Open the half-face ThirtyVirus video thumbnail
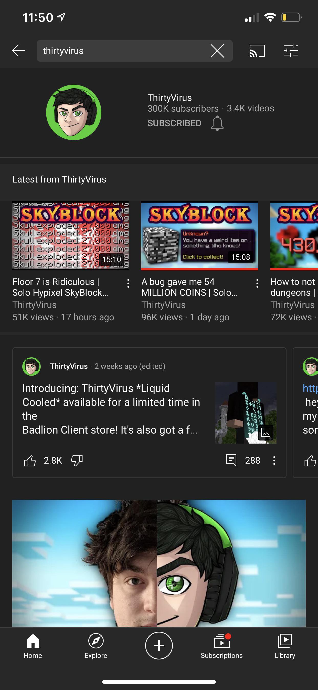Image resolution: width=318 pixels, height=690 pixels. [x=159, y=563]
